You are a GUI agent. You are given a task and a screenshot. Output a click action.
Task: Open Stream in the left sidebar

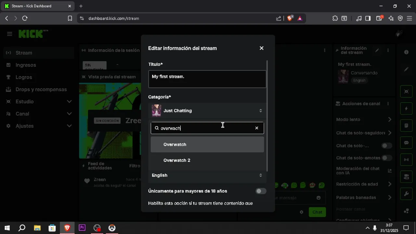tap(39, 53)
